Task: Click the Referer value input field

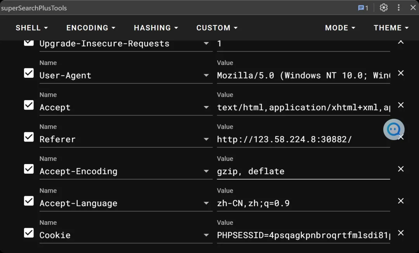Action: point(299,139)
